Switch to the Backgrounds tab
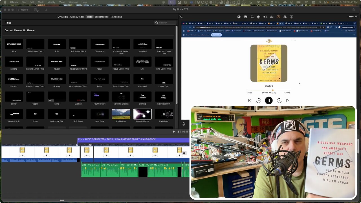The image size is (361, 203). [102, 17]
